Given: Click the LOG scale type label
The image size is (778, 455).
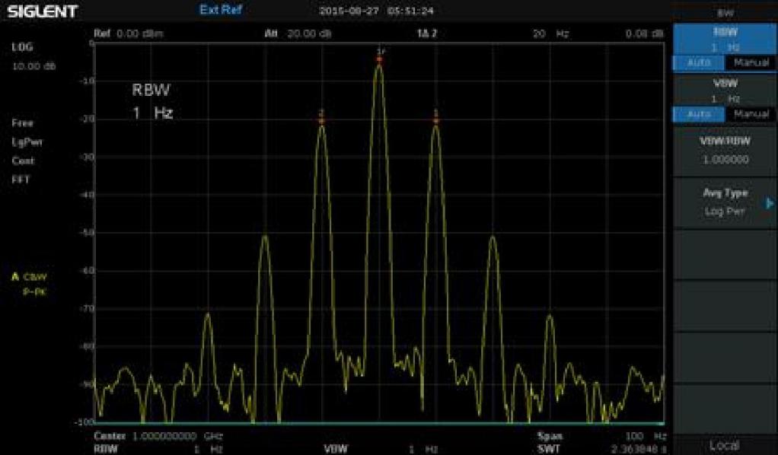Looking at the screenshot, I should (22, 47).
